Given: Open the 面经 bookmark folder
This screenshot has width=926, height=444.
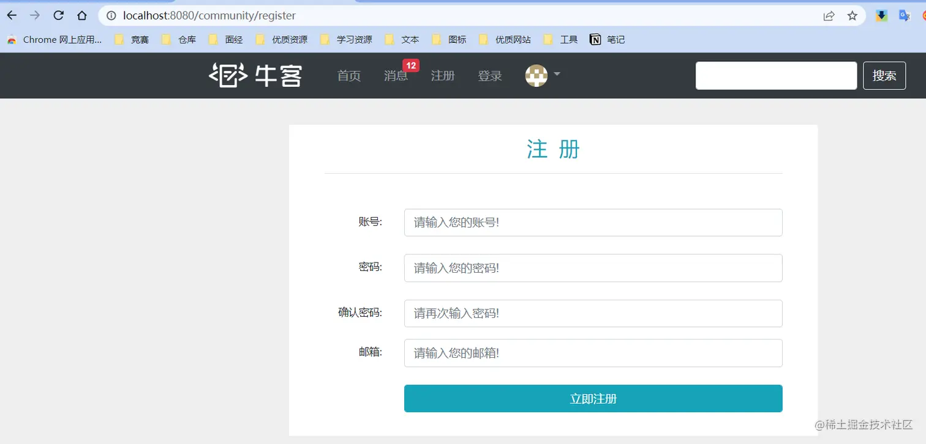Looking at the screenshot, I should 226,40.
